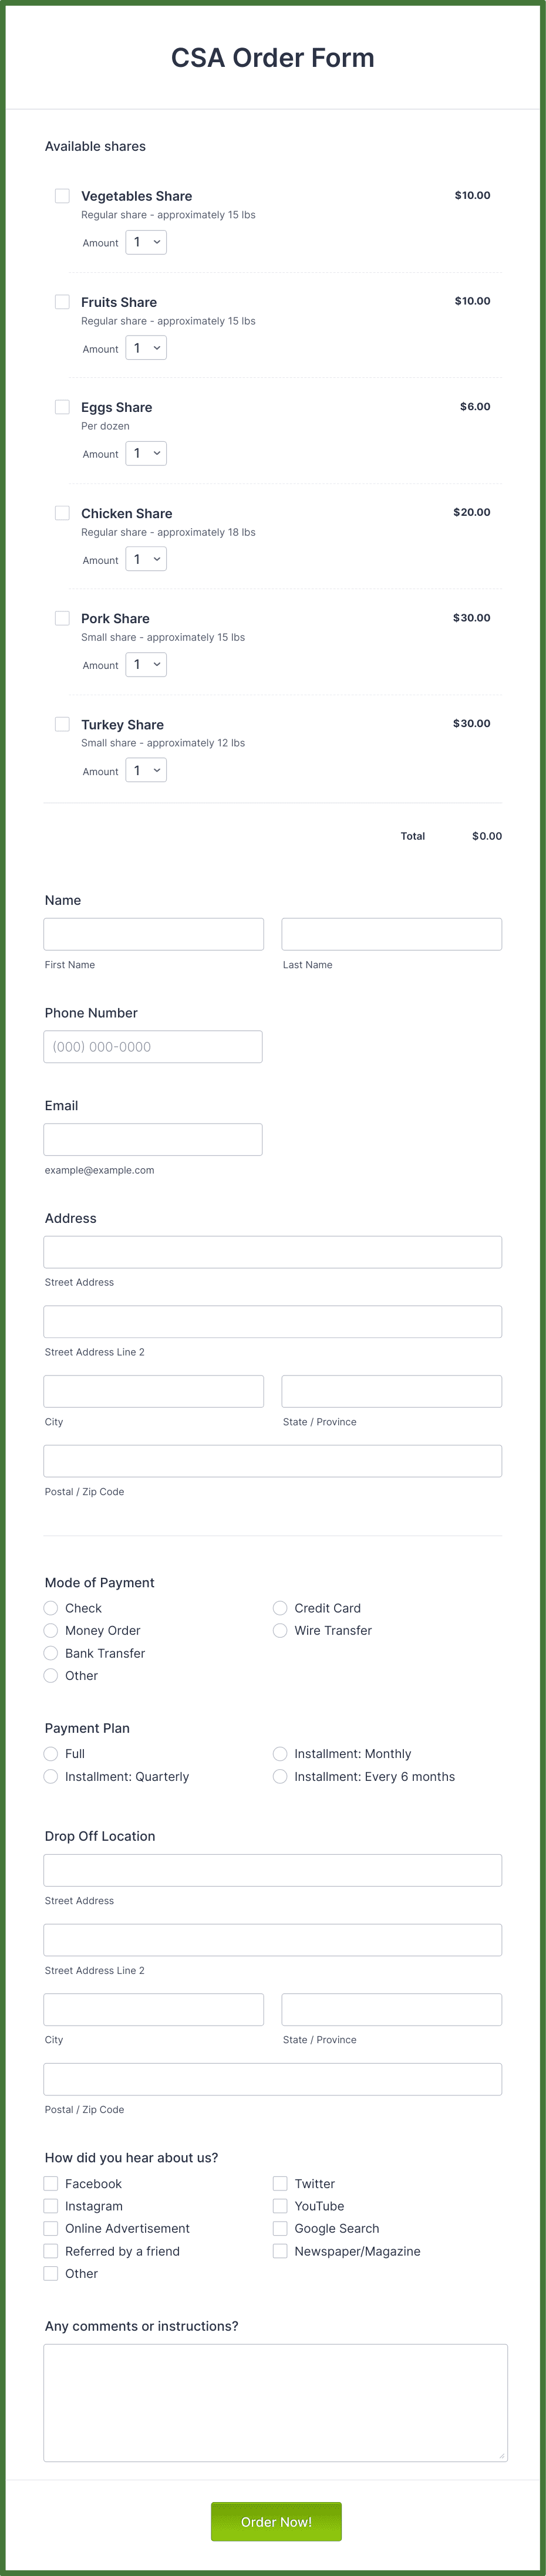Image resolution: width=546 pixels, height=2576 pixels.
Task: Select Full payment plan
Action: point(50,1754)
